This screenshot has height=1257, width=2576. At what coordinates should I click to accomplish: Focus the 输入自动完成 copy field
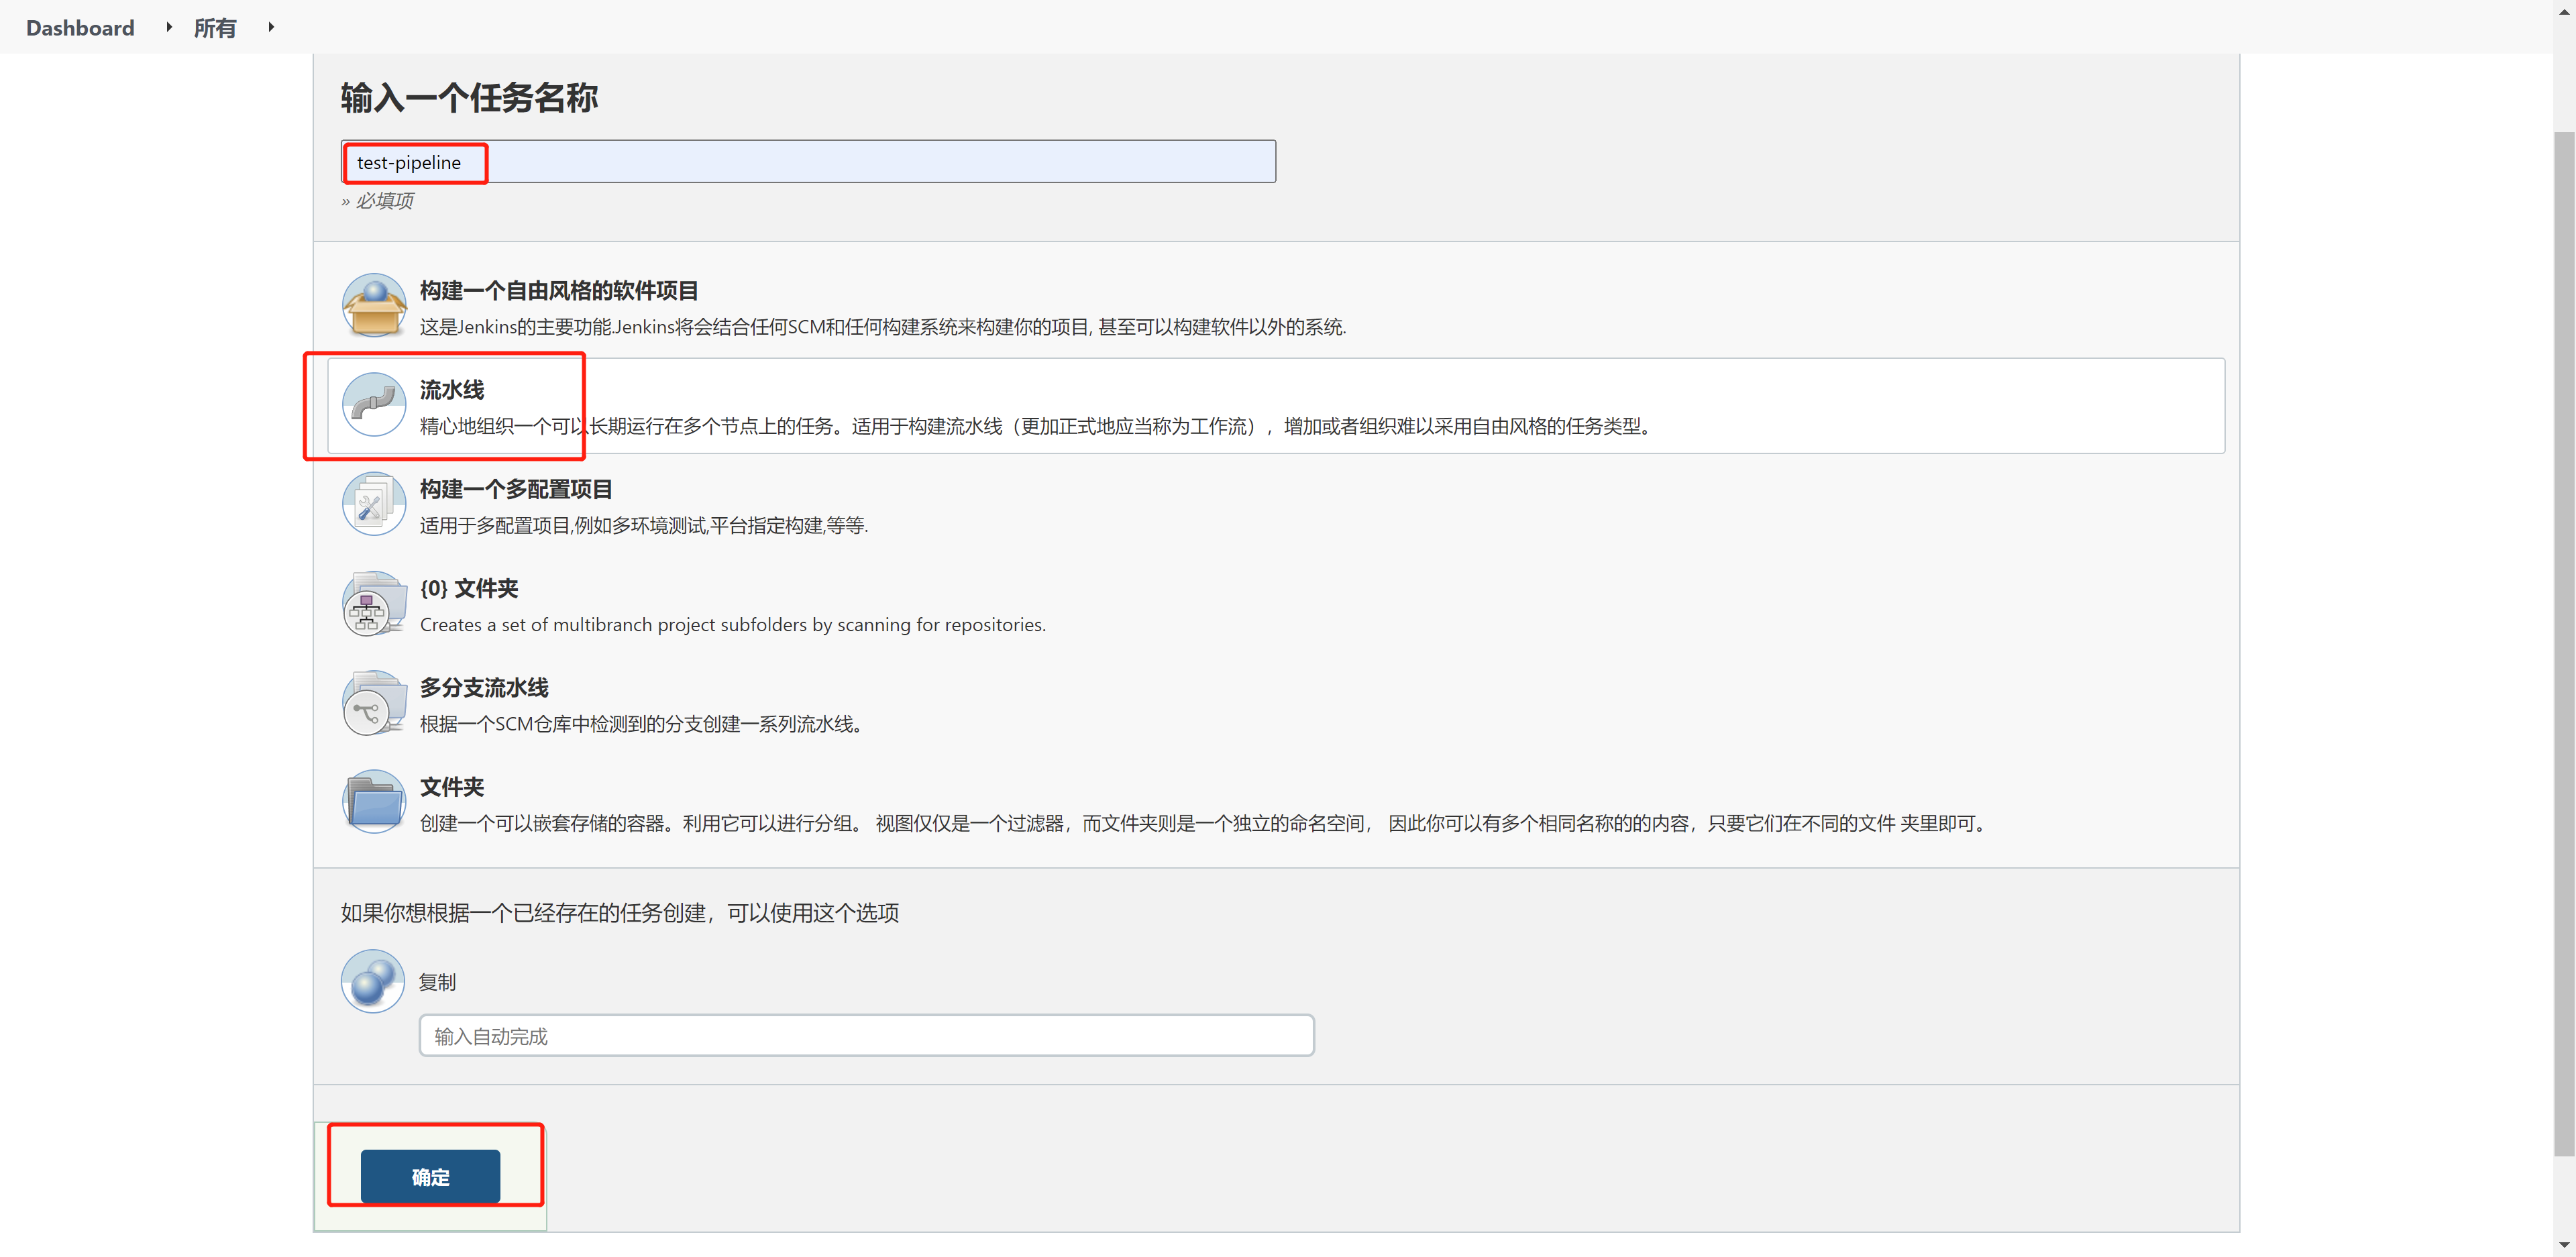[x=866, y=1036]
